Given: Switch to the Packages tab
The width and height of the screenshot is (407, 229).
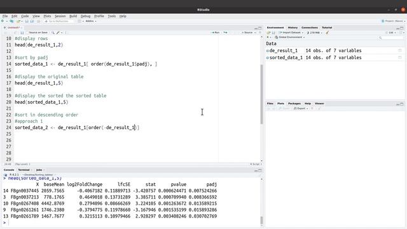Looking at the screenshot, I should click(294, 104).
